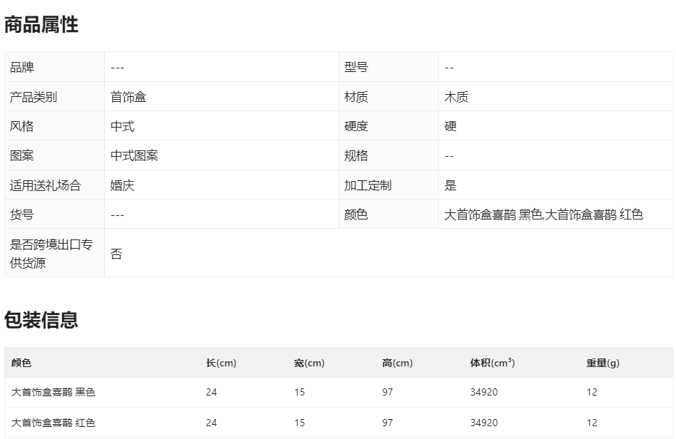Select the 品牌 attribute label
The height and width of the screenshot is (439, 676).
coord(22,68)
